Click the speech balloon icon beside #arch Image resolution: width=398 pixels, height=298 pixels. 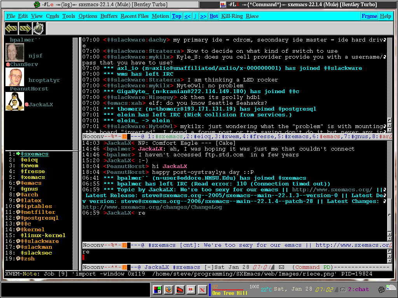click(x=18, y=195)
